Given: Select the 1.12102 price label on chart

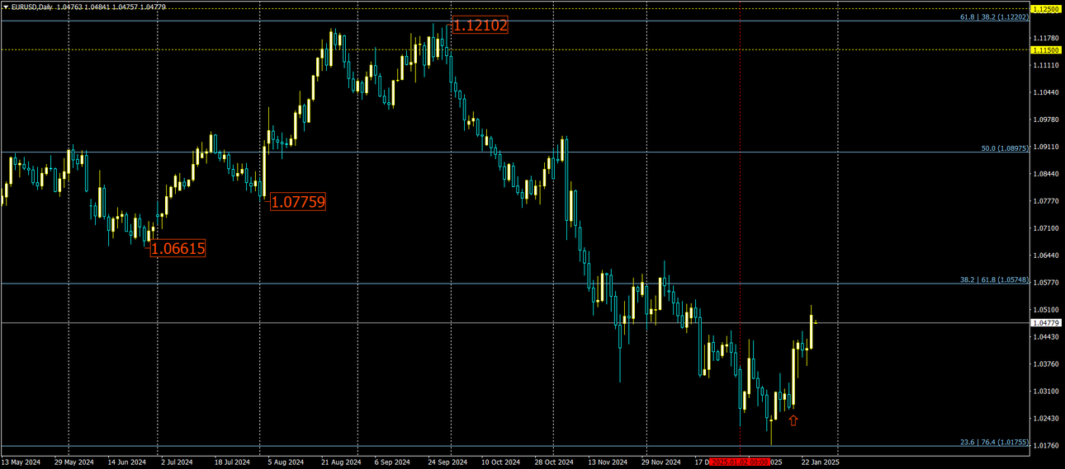Looking at the screenshot, I should click(x=480, y=26).
